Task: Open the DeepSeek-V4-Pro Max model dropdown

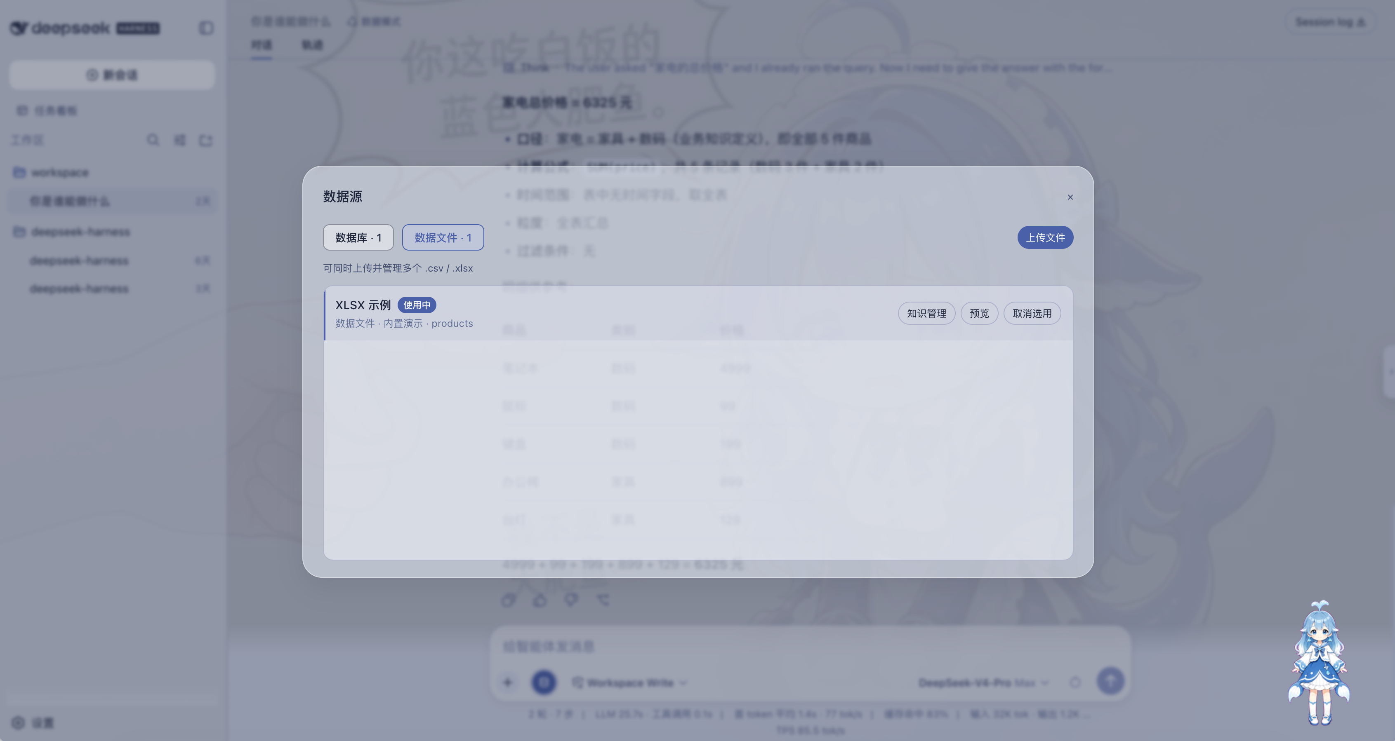Action: click(x=983, y=683)
